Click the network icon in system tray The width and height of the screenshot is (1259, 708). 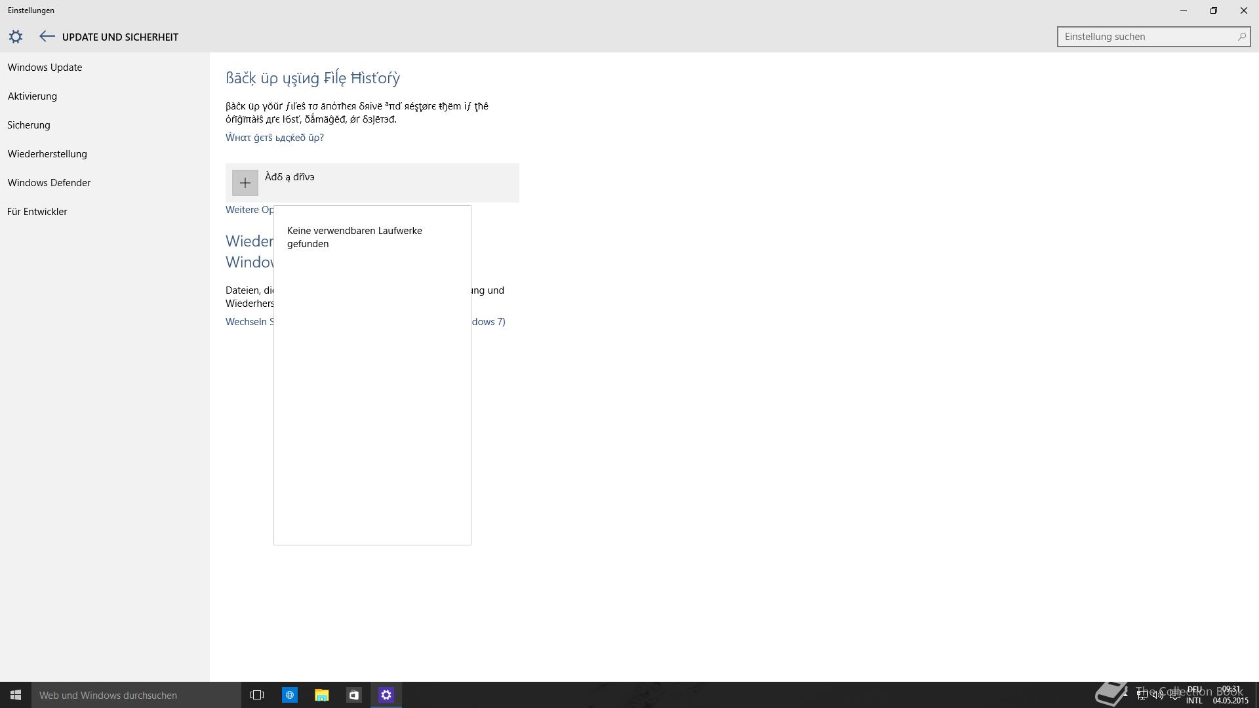pyautogui.click(x=1142, y=695)
